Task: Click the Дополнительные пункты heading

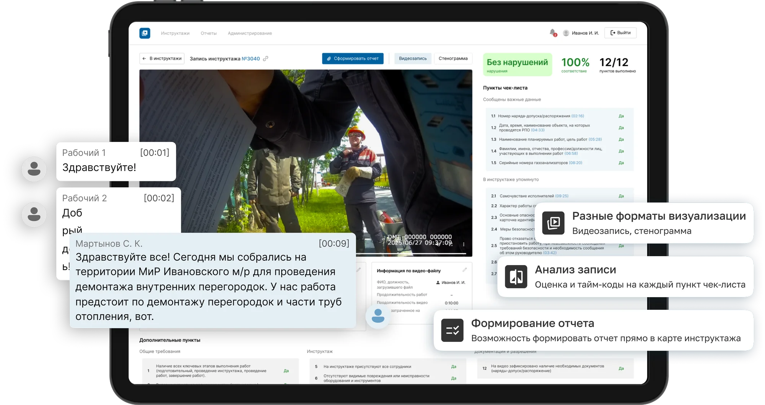Action: click(169, 340)
